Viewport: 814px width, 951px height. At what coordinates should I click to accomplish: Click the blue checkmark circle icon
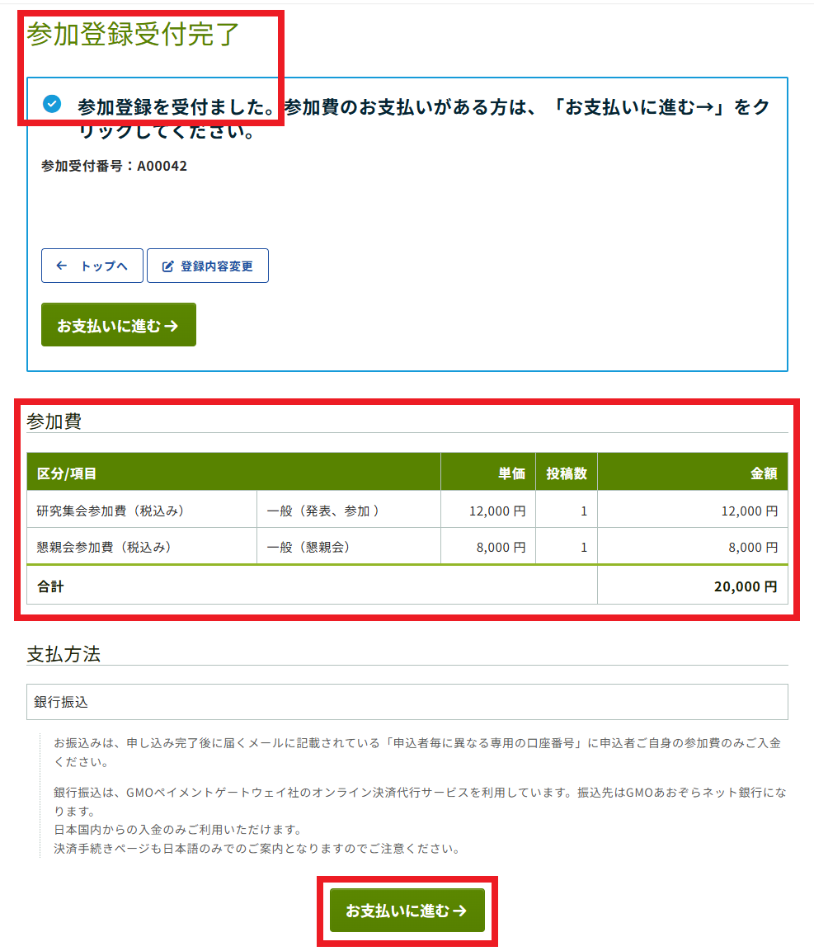52,104
